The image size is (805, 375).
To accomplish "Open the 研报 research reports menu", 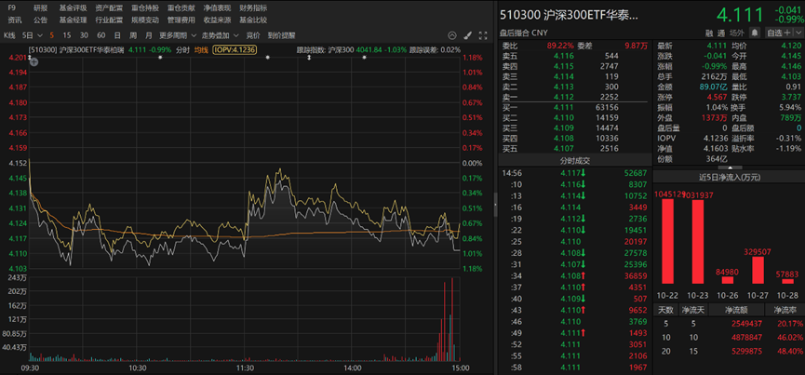I will tap(41, 8).
